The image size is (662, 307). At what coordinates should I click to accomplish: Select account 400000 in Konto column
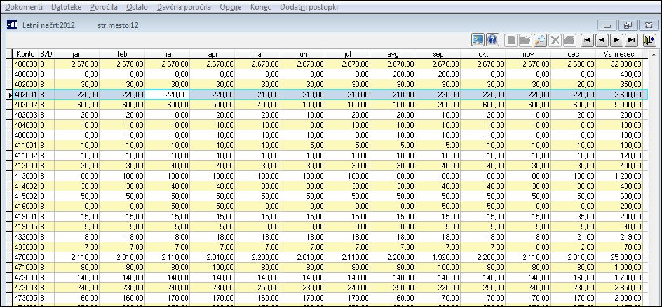pyautogui.click(x=26, y=64)
